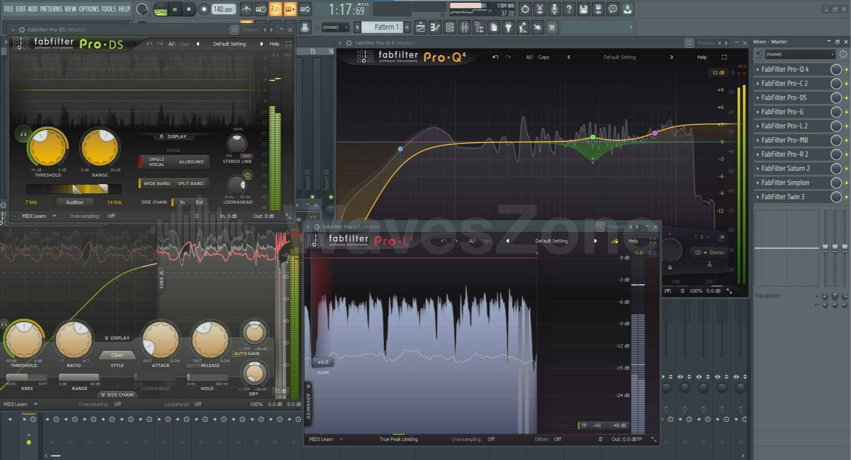The image size is (851, 460).
Task: Click the headphones audition icon in Pro-DS
Action: point(23,134)
